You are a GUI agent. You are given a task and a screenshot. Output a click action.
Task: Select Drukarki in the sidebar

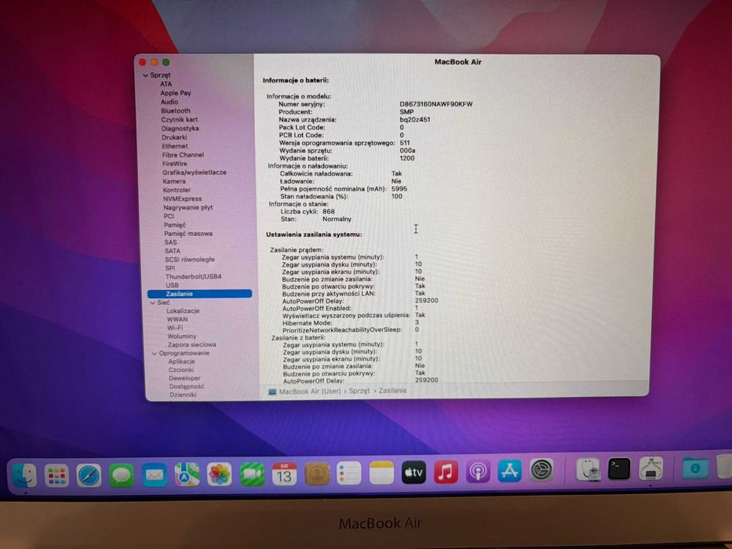tap(174, 137)
